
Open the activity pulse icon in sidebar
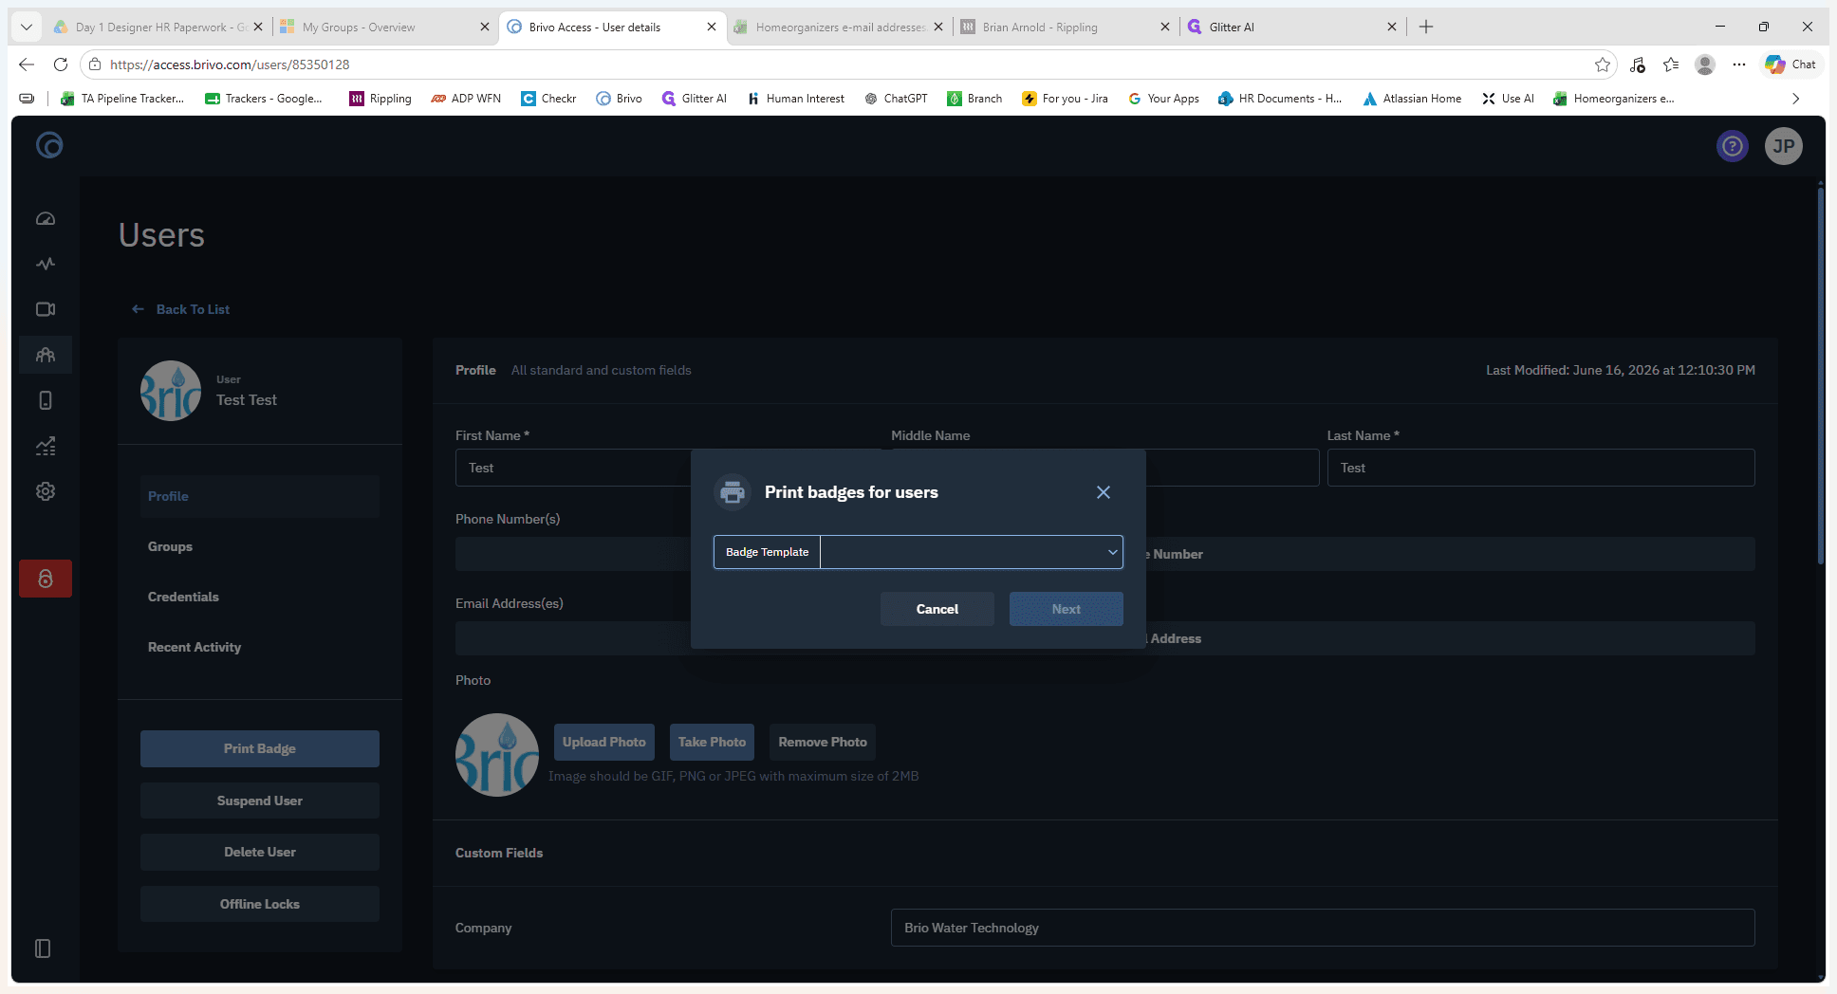[46, 264]
